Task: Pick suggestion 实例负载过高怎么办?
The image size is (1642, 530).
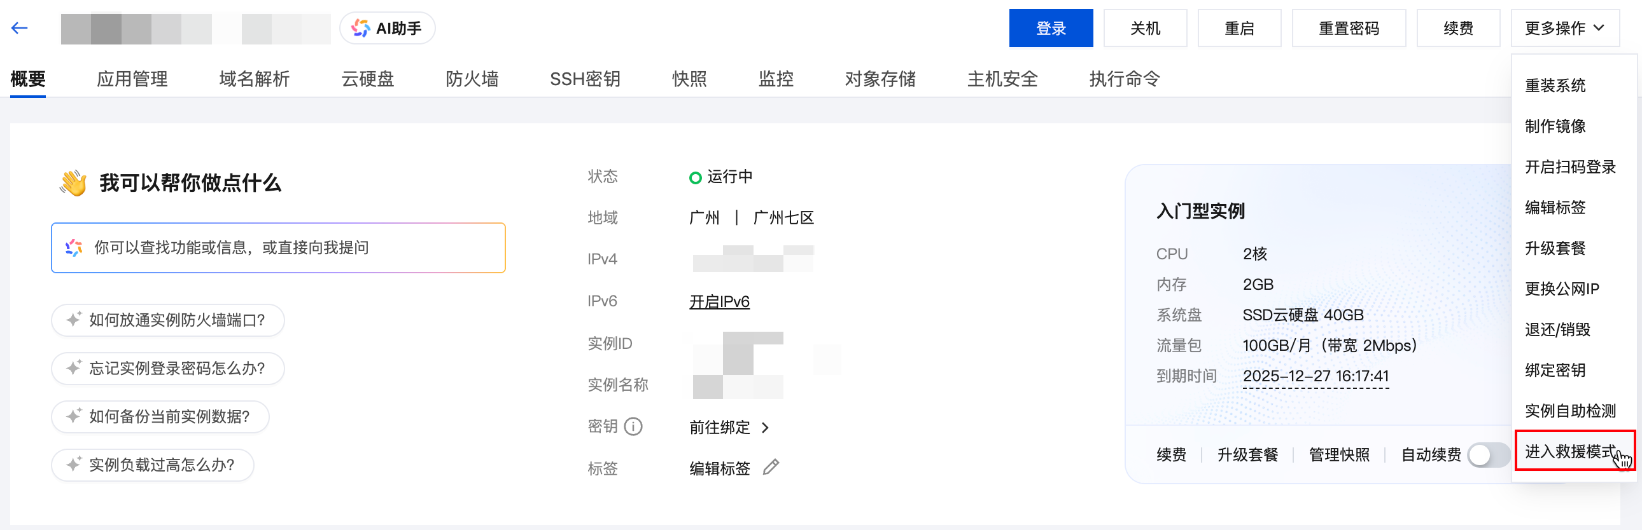Action: tap(152, 465)
